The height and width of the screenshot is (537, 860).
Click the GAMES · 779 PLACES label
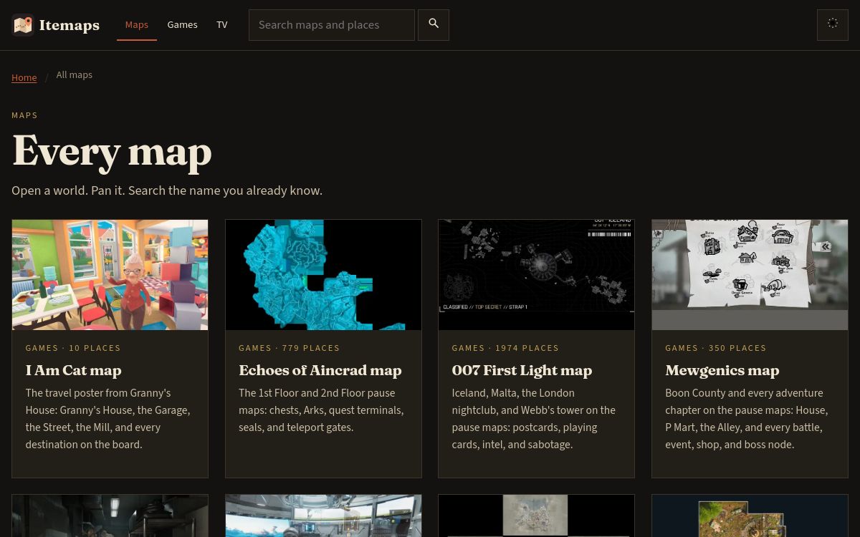(290, 348)
